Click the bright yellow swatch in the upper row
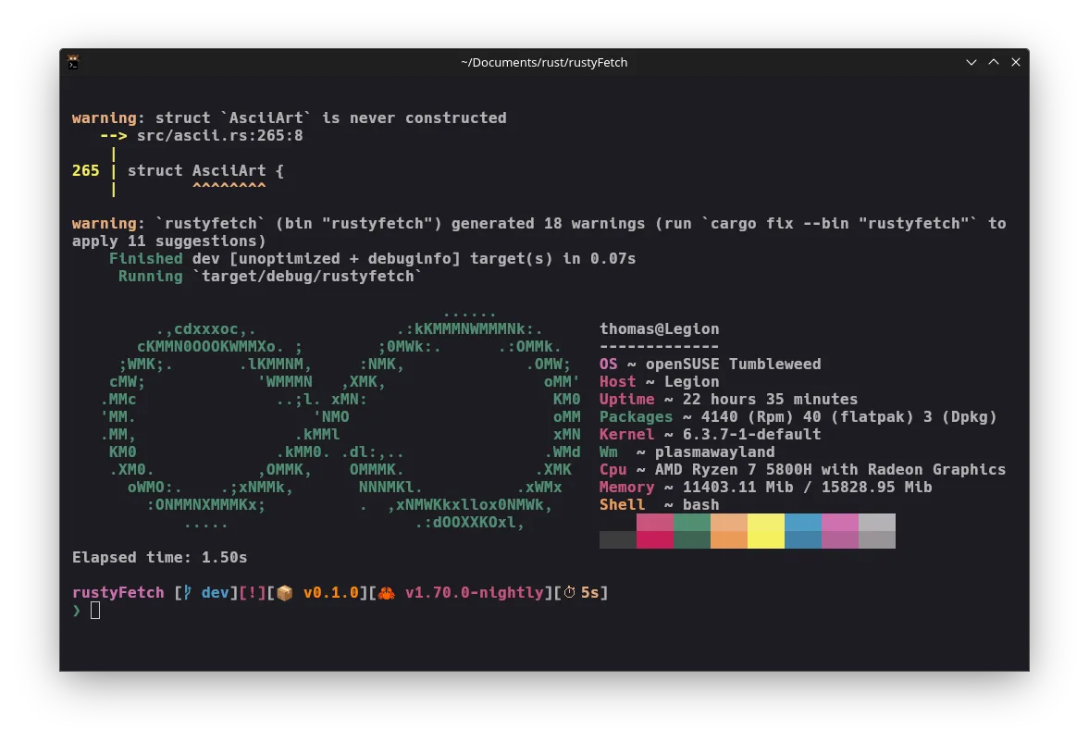Image resolution: width=1089 pixels, height=742 pixels. [x=766, y=523]
